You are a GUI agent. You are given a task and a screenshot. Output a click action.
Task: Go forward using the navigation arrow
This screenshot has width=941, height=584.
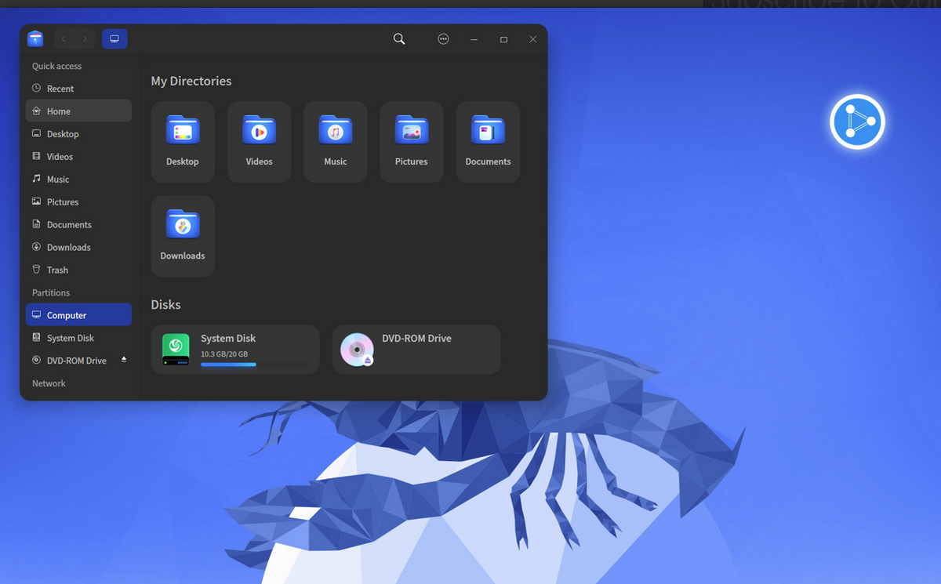(85, 38)
